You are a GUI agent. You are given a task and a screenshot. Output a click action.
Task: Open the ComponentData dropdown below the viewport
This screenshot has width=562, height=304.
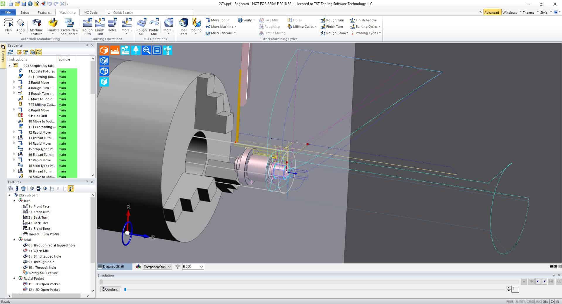(x=157, y=267)
